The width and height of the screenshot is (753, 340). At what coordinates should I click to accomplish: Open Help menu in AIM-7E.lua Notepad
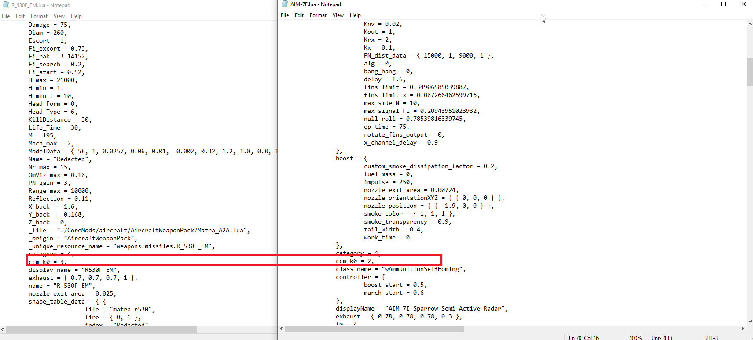tap(356, 15)
